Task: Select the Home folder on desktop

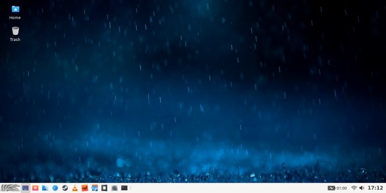Action: pyautogui.click(x=15, y=12)
